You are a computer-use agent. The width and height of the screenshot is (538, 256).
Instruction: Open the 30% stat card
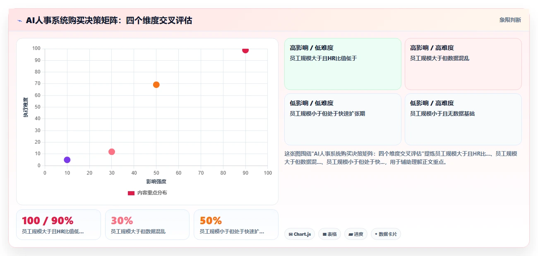pos(147,225)
